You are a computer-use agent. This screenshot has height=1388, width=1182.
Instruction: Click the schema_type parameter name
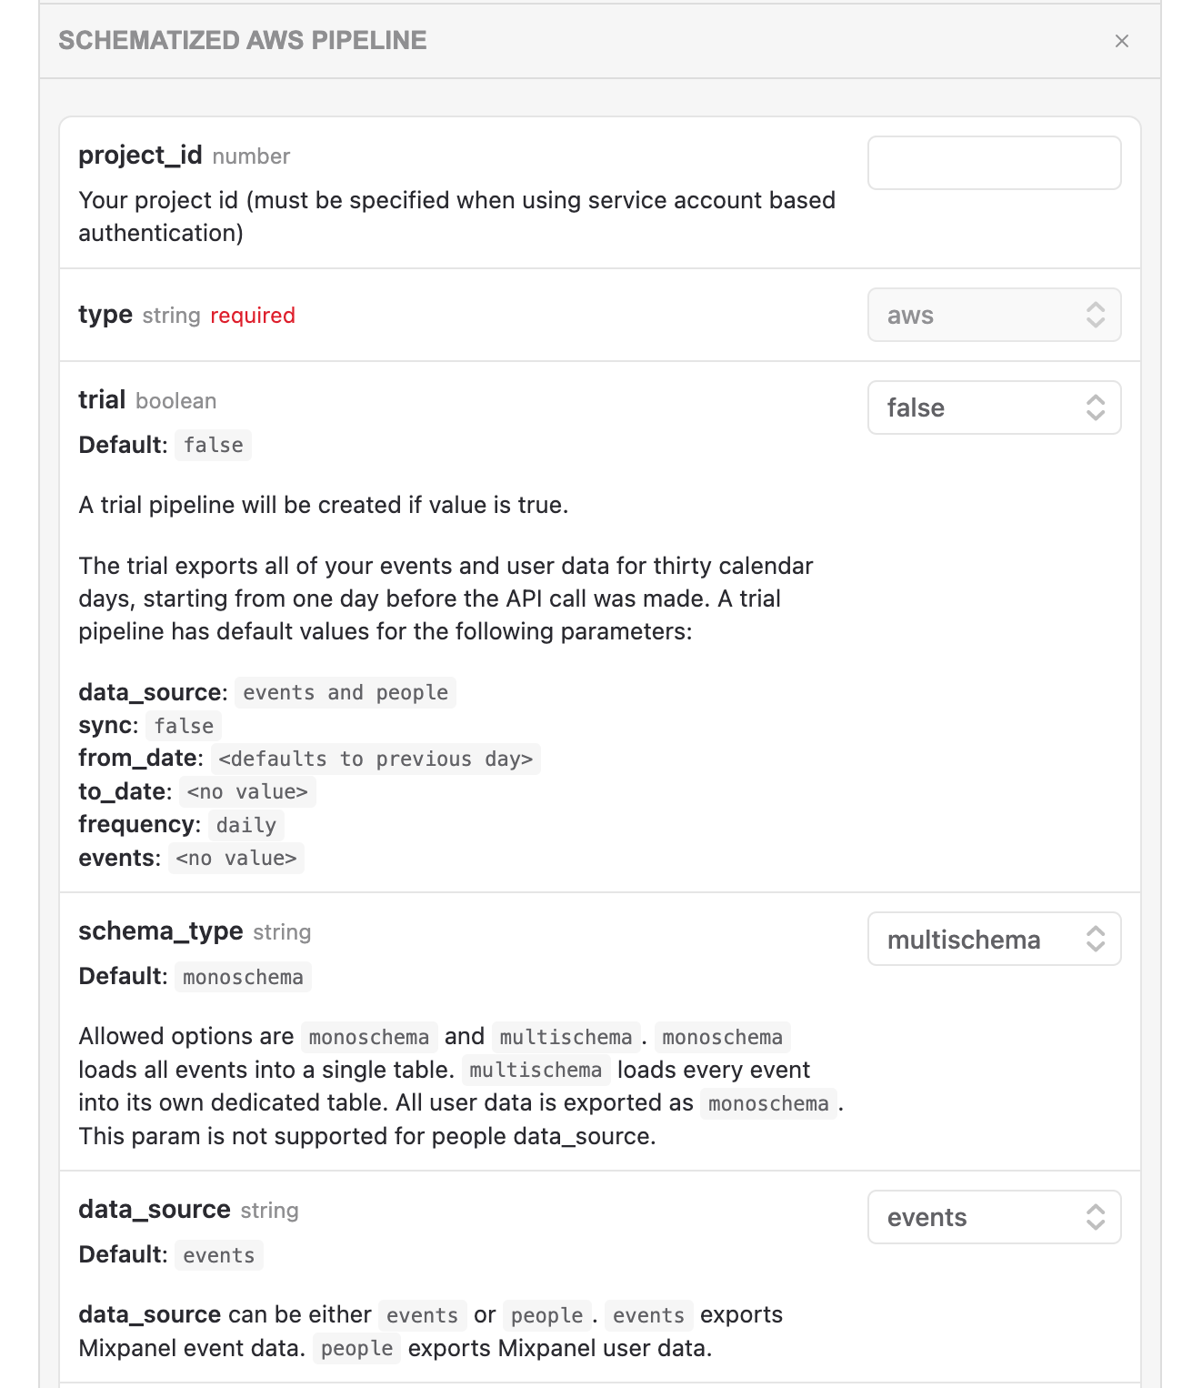[x=160, y=931]
